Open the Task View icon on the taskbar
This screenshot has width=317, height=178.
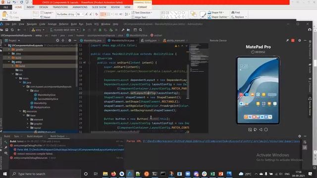(x=96, y=174)
